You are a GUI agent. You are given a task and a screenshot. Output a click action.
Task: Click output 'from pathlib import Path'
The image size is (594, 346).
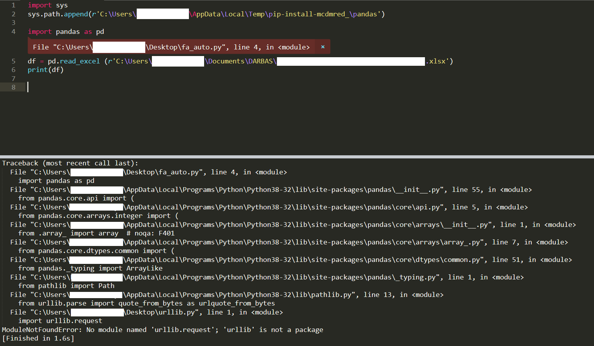(66, 286)
